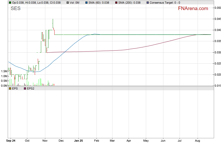221x146 pixels.
Task: Select the SES ticker label
Action: (x=16, y=9)
